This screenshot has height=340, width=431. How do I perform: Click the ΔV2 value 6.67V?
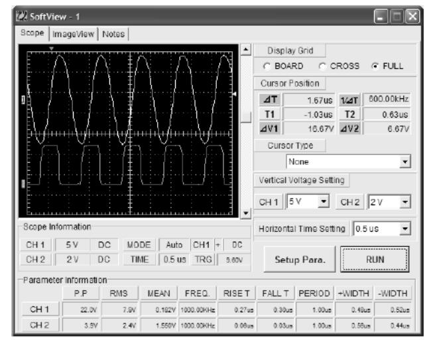pyautogui.click(x=387, y=128)
